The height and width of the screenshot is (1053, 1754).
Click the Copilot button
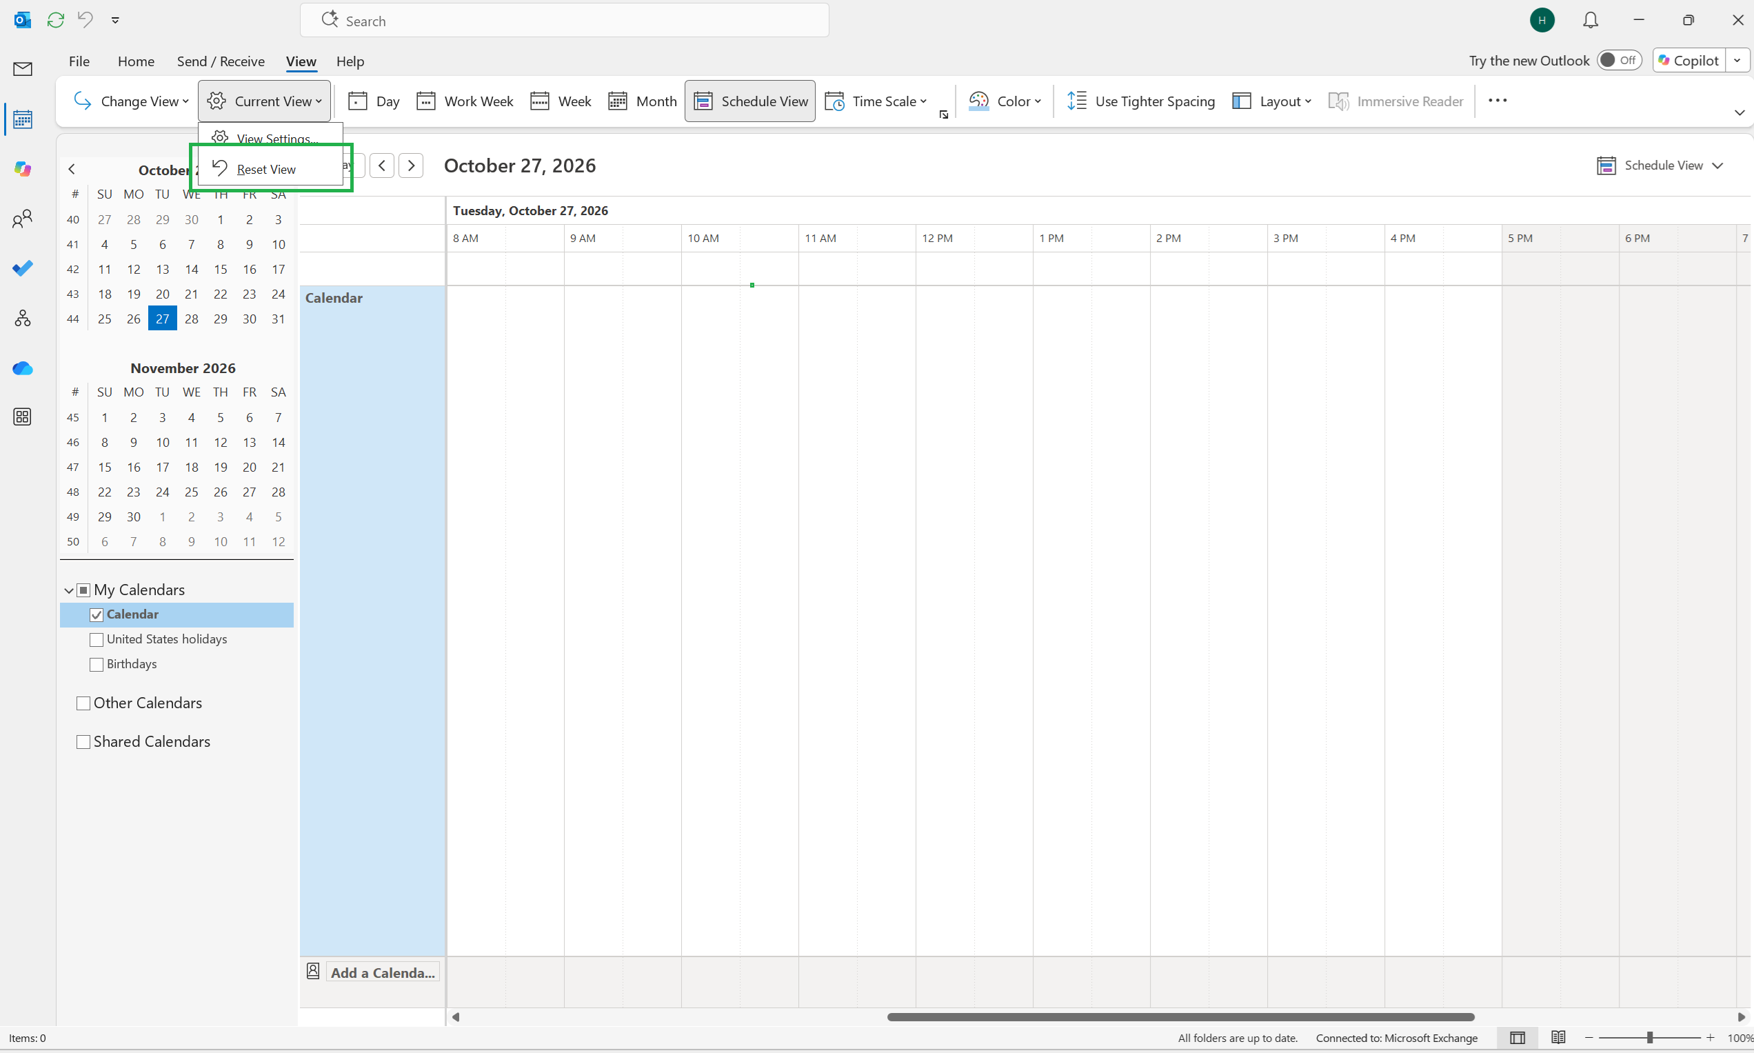coord(1689,60)
